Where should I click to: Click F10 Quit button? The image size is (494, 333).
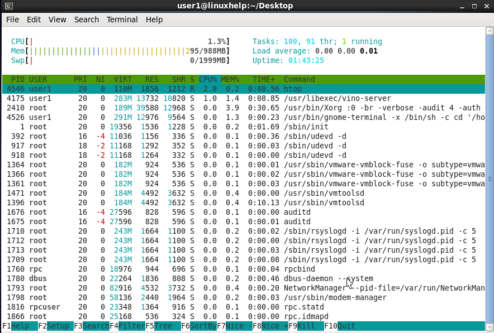pos(340,326)
